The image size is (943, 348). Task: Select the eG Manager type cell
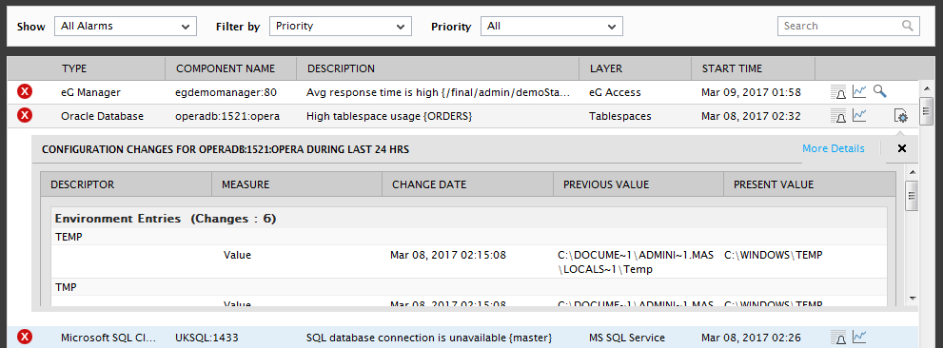pos(90,92)
